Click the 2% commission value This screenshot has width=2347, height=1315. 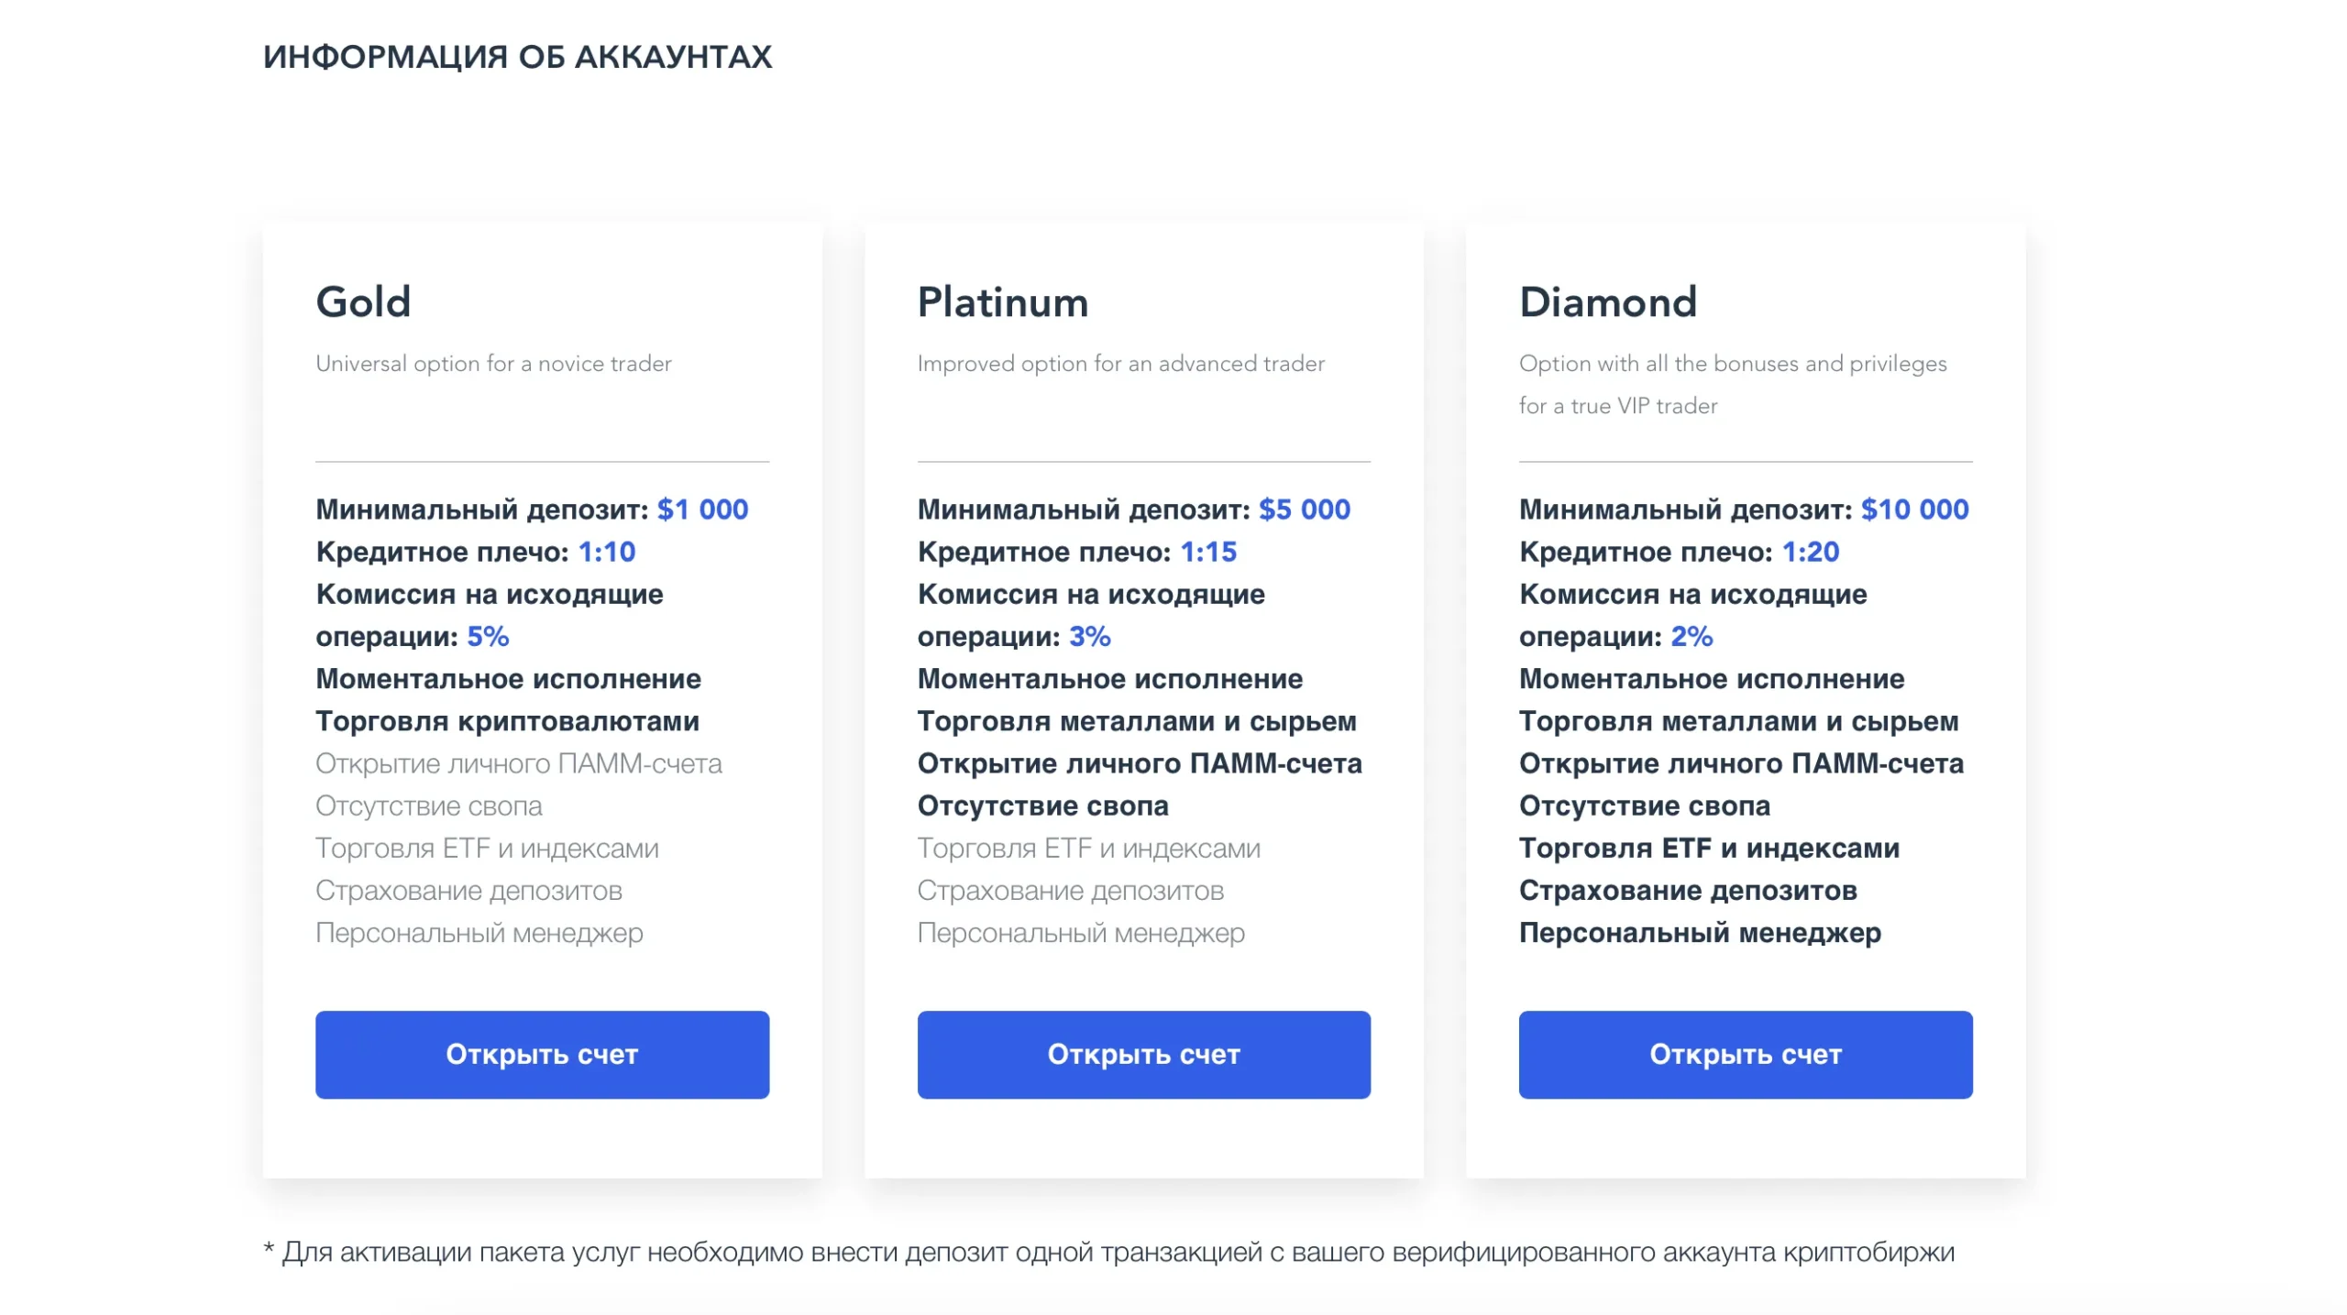pos(1691,635)
